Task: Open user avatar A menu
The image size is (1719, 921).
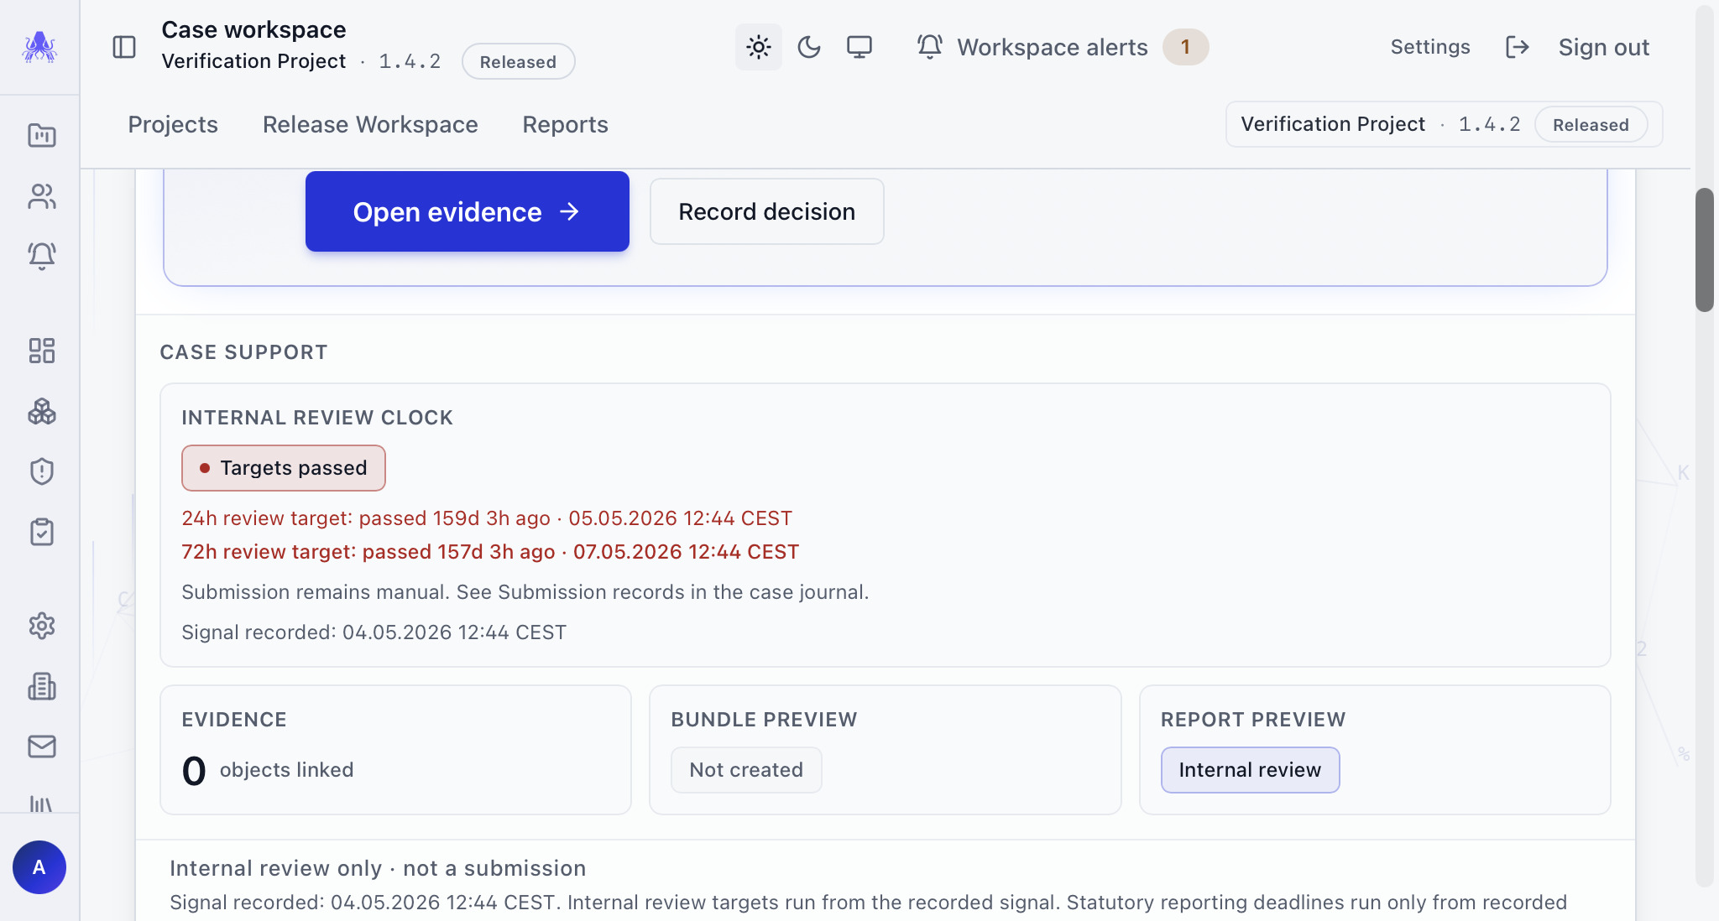Action: click(39, 867)
